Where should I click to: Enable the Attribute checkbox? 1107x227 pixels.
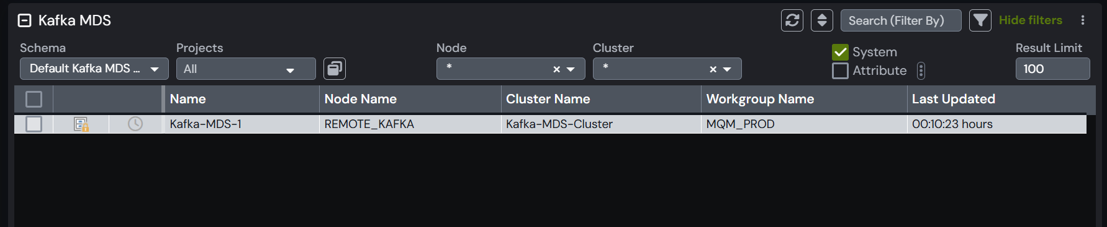(x=840, y=71)
